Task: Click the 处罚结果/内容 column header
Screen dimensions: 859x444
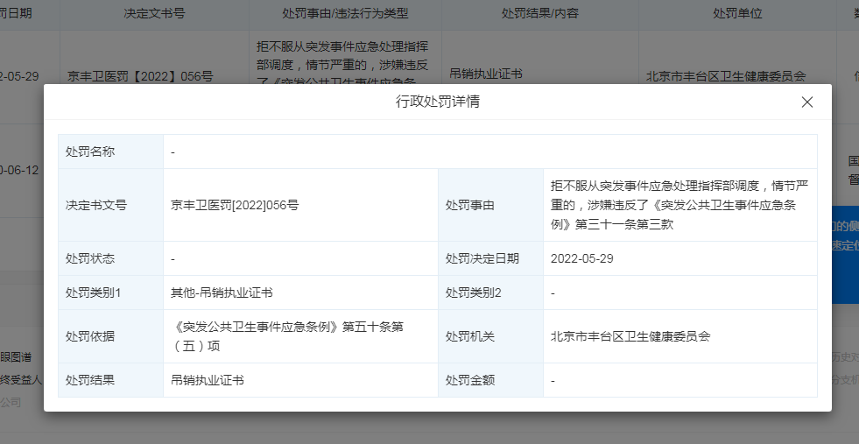Action: (539, 15)
